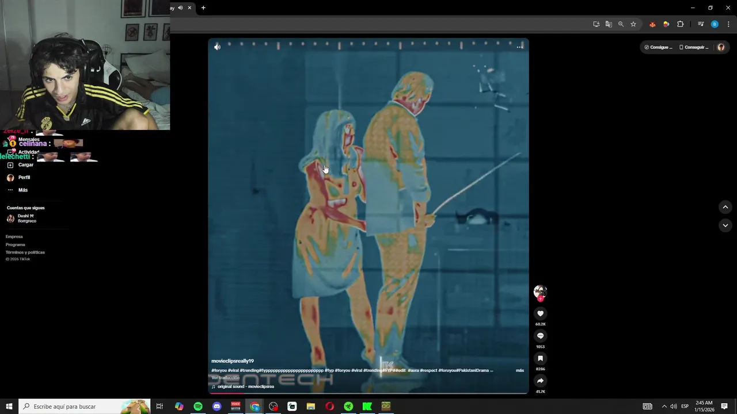Mute the tab via its speaker icon
The width and height of the screenshot is (737, 414).
(180, 7)
